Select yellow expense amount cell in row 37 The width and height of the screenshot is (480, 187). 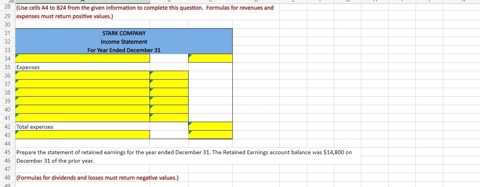pos(169,84)
